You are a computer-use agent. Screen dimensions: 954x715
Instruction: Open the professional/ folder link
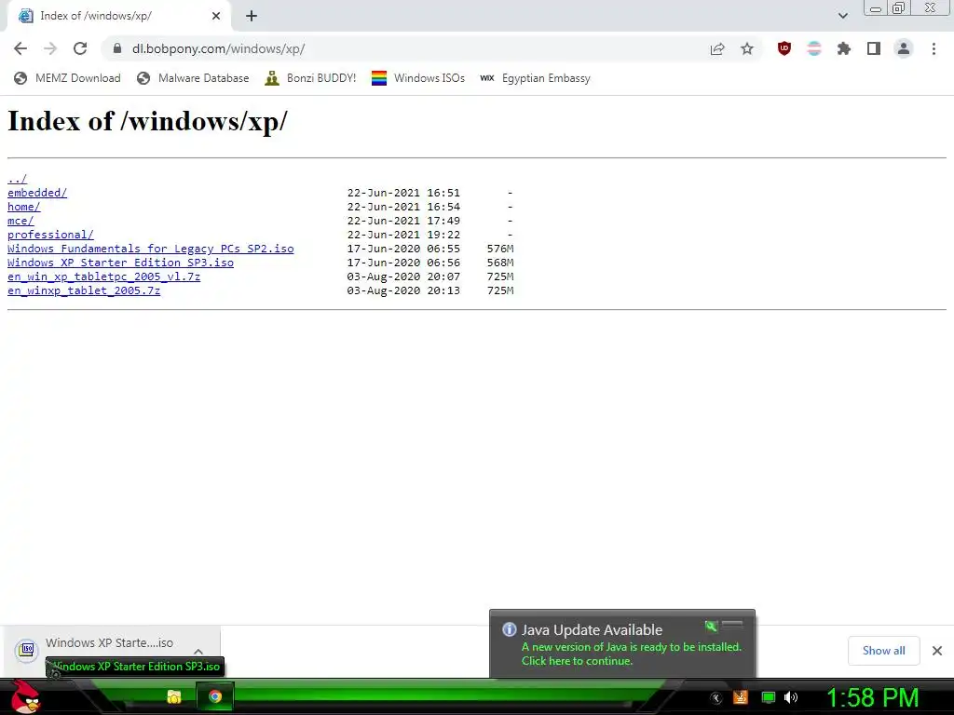coord(50,235)
